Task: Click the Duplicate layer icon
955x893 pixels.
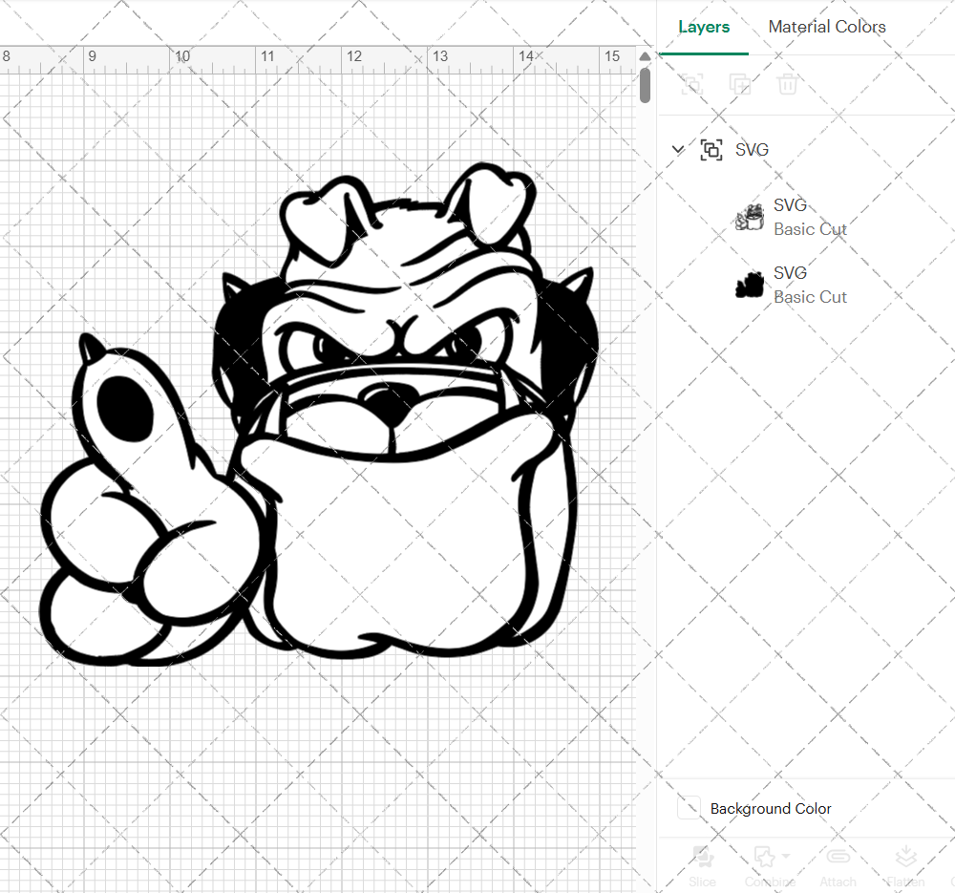Action: (x=740, y=84)
